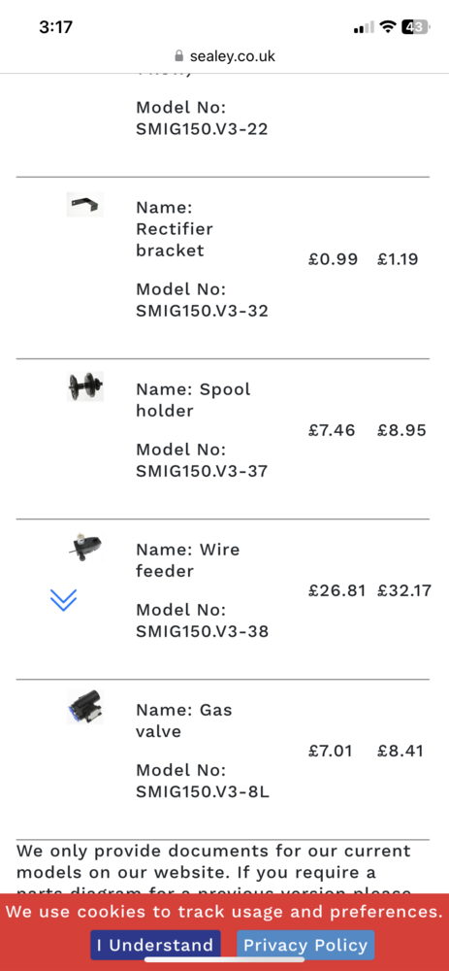Tap the home indicator bar at bottom
The width and height of the screenshot is (449, 971).
[225, 959]
